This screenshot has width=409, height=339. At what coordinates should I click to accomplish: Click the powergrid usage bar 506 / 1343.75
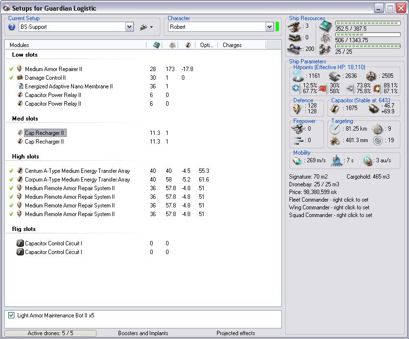tap(368, 35)
